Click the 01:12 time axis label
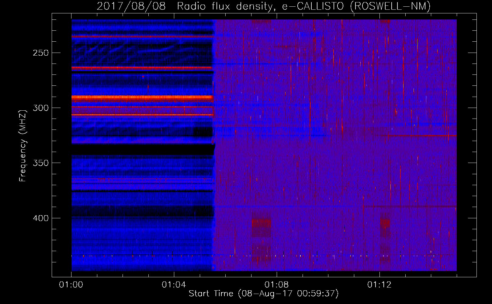This screenshot has height=304, width=492. click(x=379, y=285)
